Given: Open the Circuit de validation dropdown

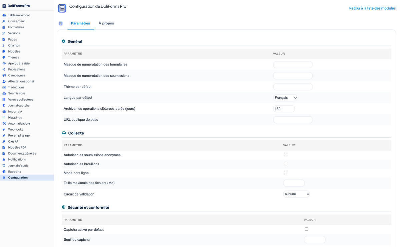Looking at the screenshot, I should pyautogui.click(x=297, y=194).
